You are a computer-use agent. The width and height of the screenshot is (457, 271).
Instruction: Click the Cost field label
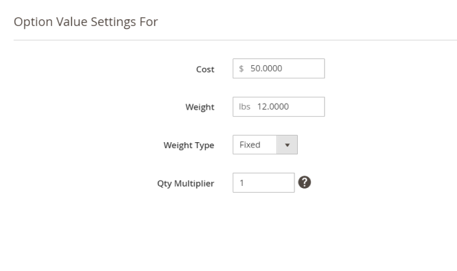pyautogui.click(x=205, y=69)
